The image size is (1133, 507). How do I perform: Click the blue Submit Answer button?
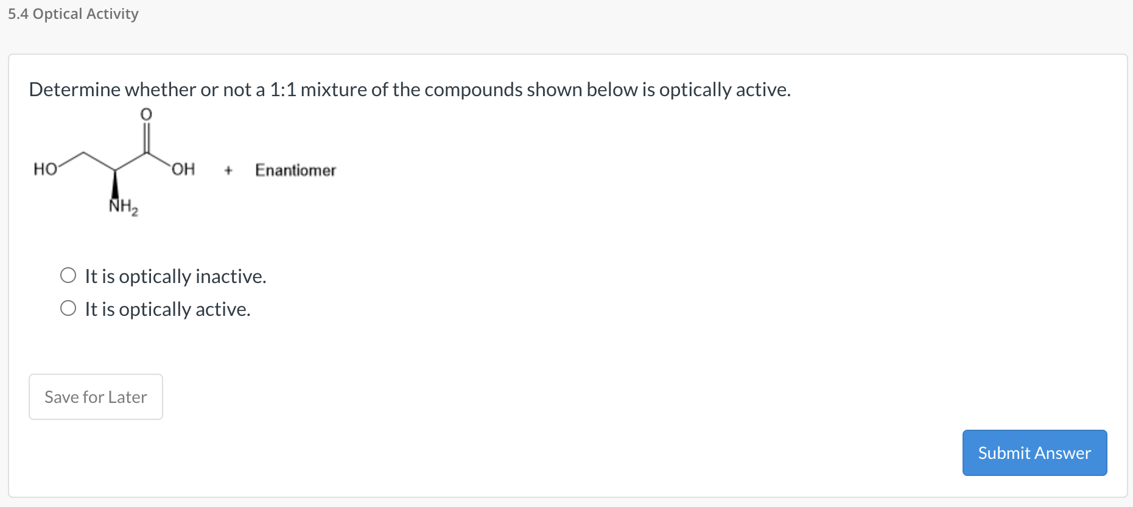coord(1034,452)
